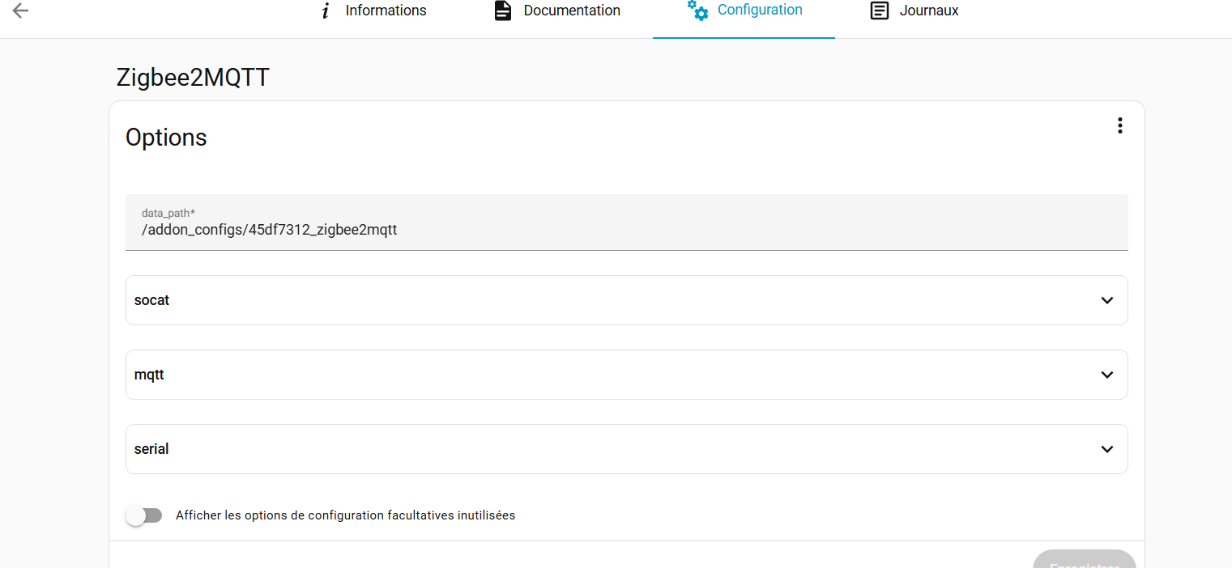This screenshot has height=568, width=1232.
Task: Expand the socat section
Action: coord(152,300)
